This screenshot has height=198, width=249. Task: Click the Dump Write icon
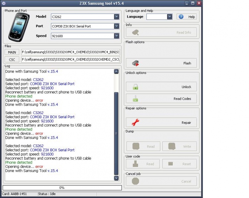(x=172, y=147)
